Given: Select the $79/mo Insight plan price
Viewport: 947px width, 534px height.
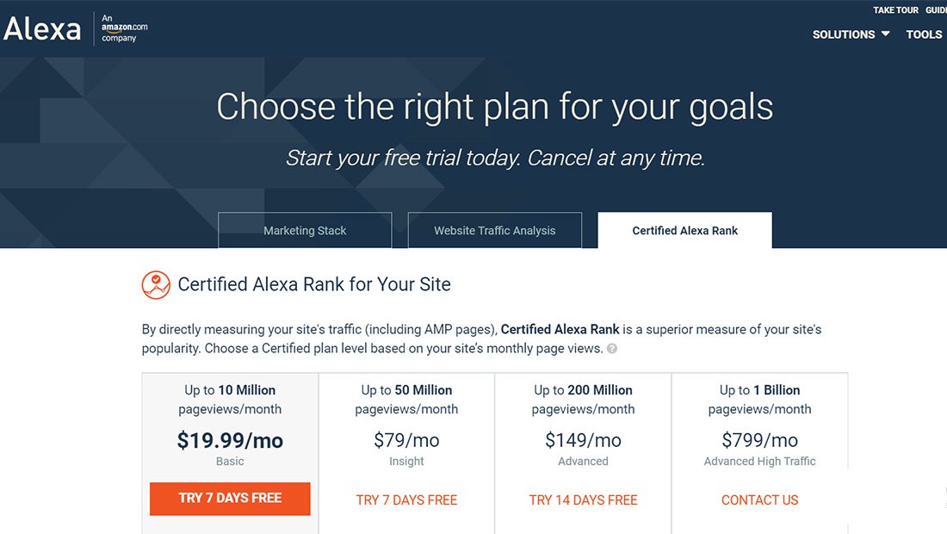Looking at the screenshot, I should 406,440.
